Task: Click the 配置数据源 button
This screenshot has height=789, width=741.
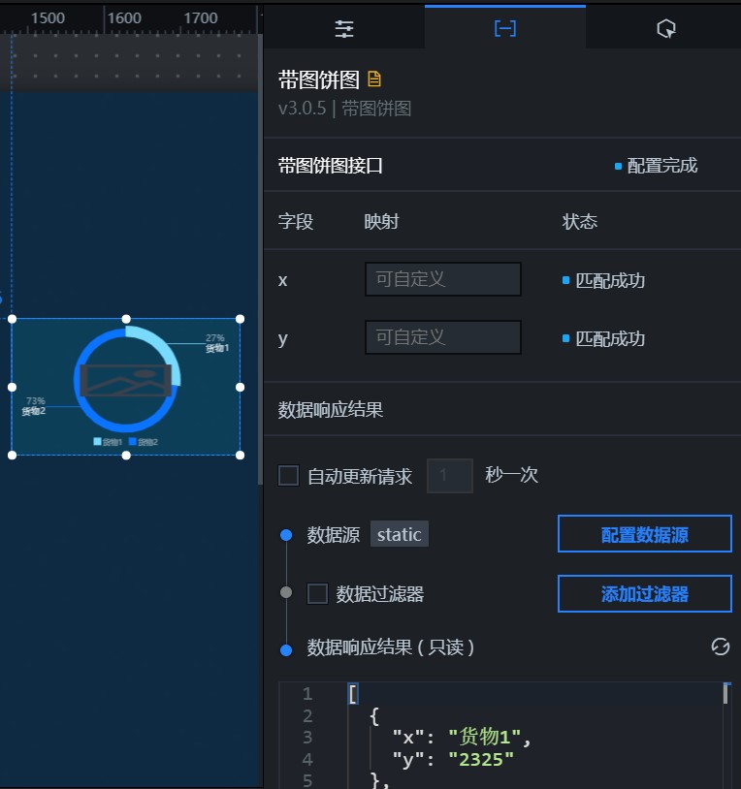Action: click(x=644, y=534)
